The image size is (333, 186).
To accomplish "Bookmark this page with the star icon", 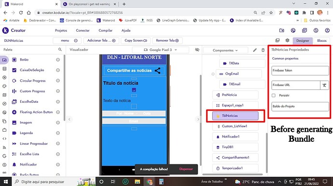I will point(271,12).
